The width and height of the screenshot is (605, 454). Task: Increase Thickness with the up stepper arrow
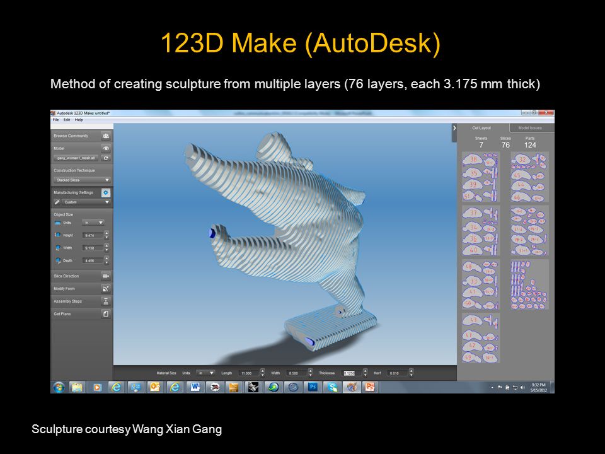366,371
